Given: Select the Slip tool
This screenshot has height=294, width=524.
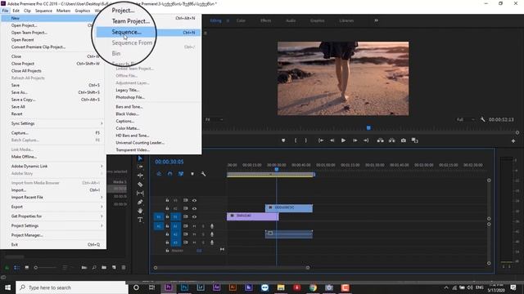Looking at the screenshot, I should pyautogui.click(x=140, y=193).
